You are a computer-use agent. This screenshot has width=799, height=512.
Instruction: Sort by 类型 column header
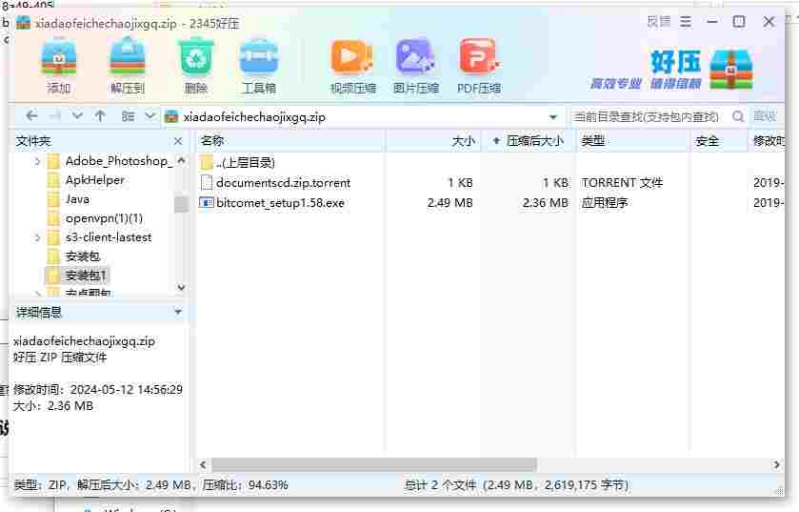633,141
